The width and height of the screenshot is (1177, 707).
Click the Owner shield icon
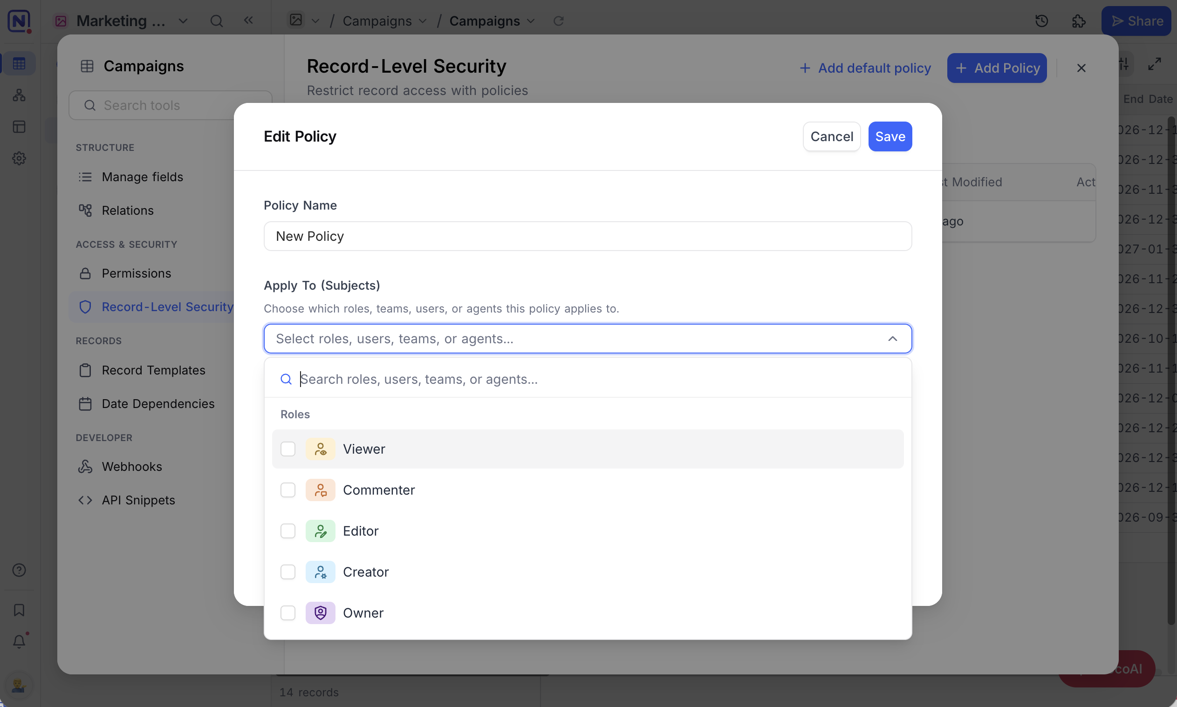click(x=320, y=612)
